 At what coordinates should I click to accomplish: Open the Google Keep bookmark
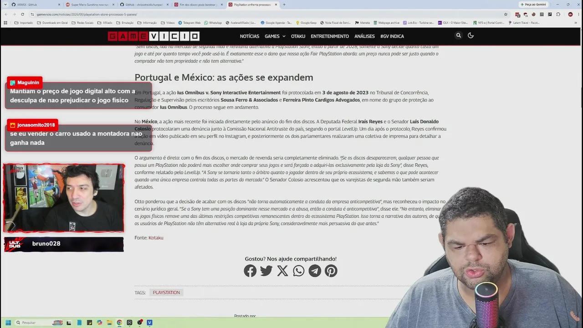tap(306, 22)
